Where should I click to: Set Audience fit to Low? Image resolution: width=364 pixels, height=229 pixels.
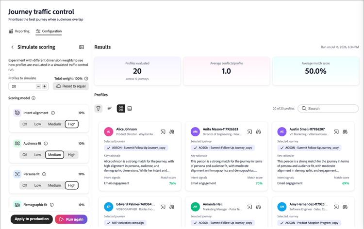37,155
